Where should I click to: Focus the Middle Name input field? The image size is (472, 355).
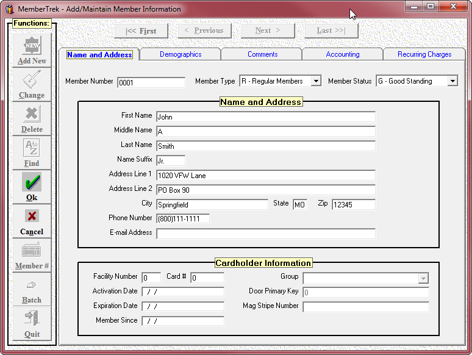pos(266,131)
